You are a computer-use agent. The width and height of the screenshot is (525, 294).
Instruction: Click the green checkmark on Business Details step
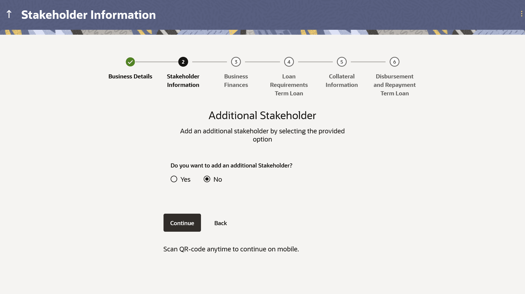pos(130,62)
